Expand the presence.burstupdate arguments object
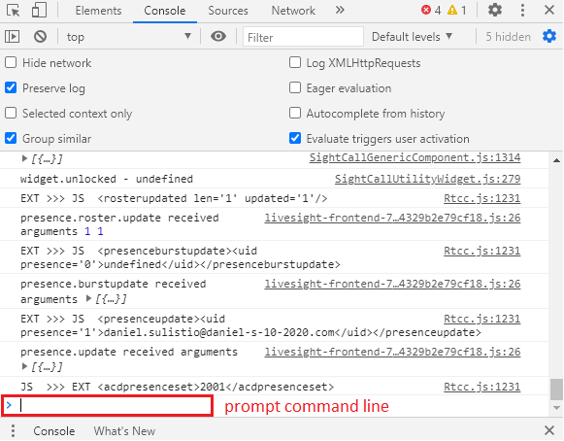564x441 pixels. [88, 299]
